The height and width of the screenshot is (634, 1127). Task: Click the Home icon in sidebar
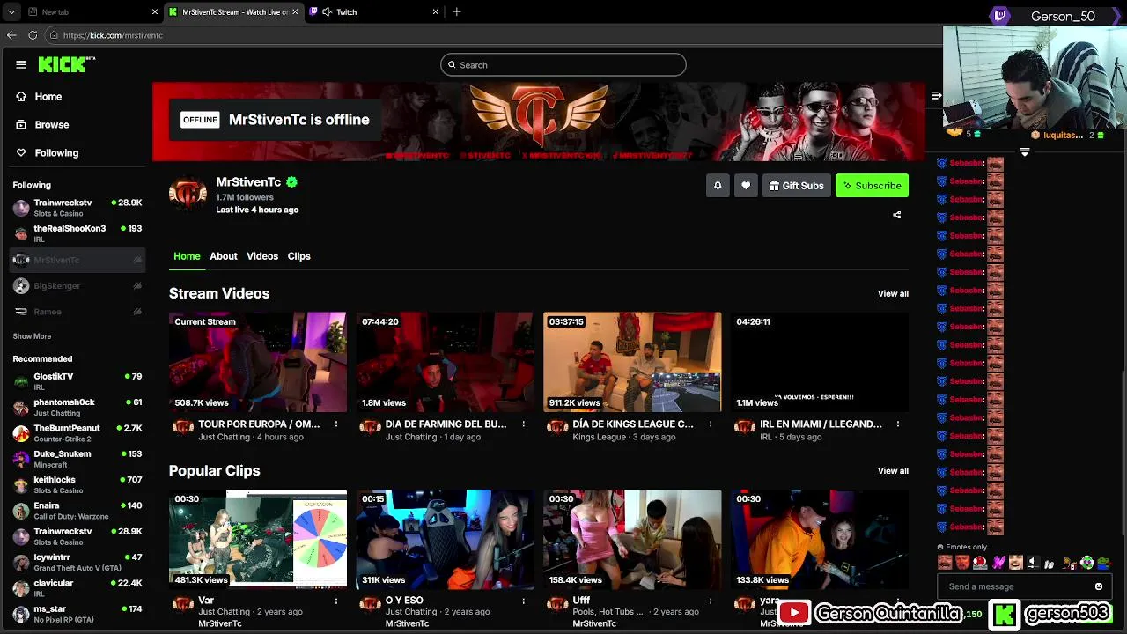(x=21, y=97)
